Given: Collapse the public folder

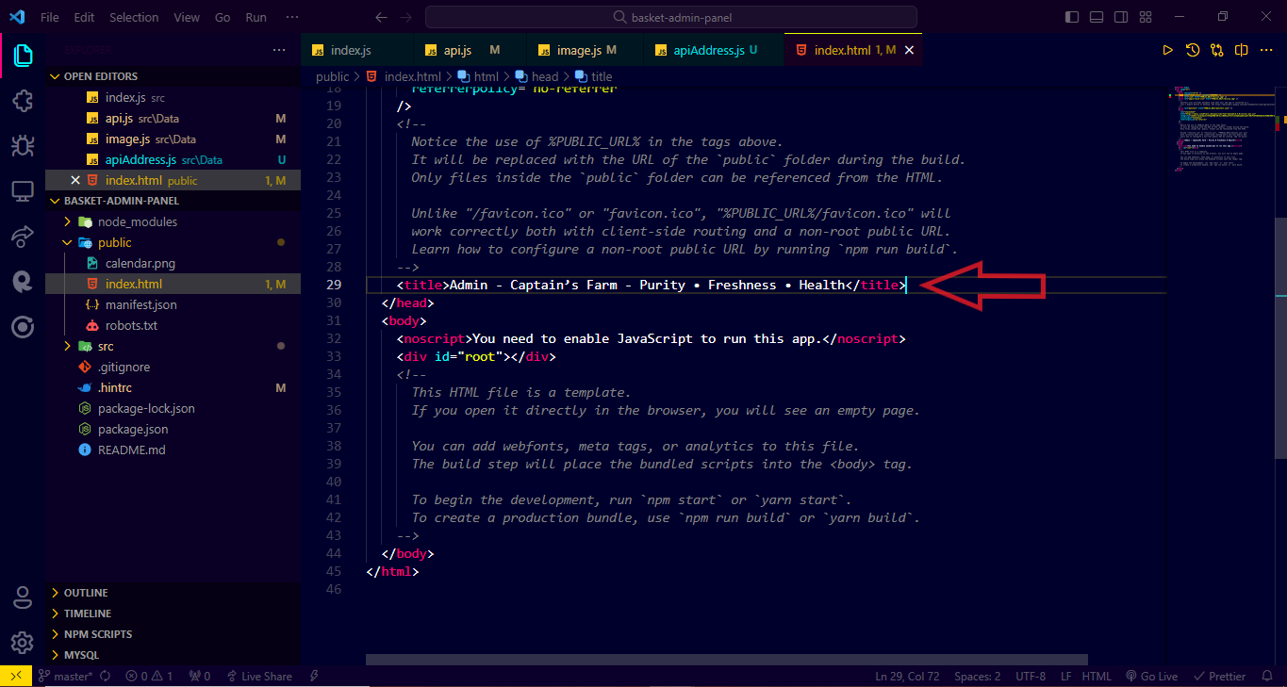Looking at the screenshot, I should point(173,242).
